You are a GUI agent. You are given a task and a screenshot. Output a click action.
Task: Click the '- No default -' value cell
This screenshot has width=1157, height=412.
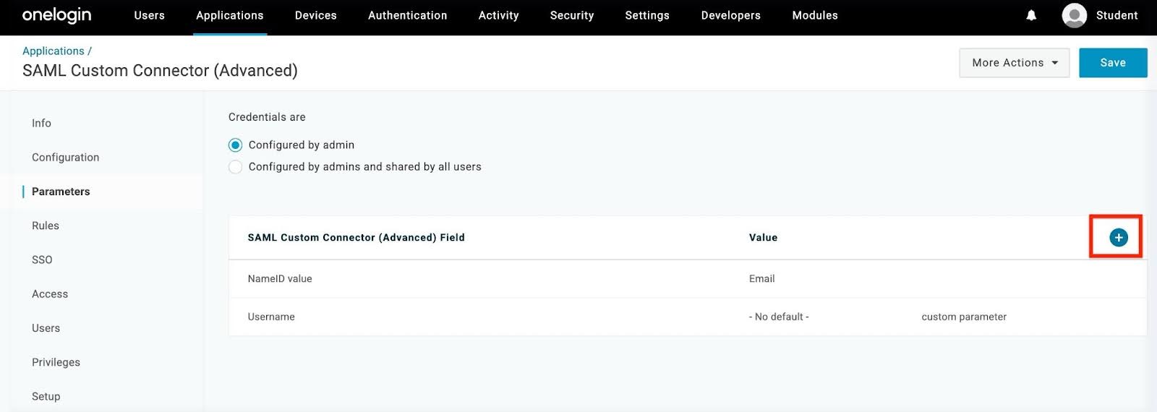point(779,317)
